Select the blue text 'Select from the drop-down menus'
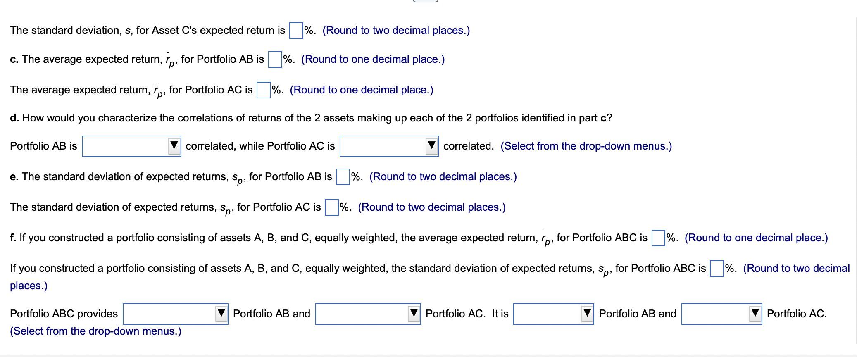The width and height of the screenshot is (857, 357). click(x=96, y=331)
